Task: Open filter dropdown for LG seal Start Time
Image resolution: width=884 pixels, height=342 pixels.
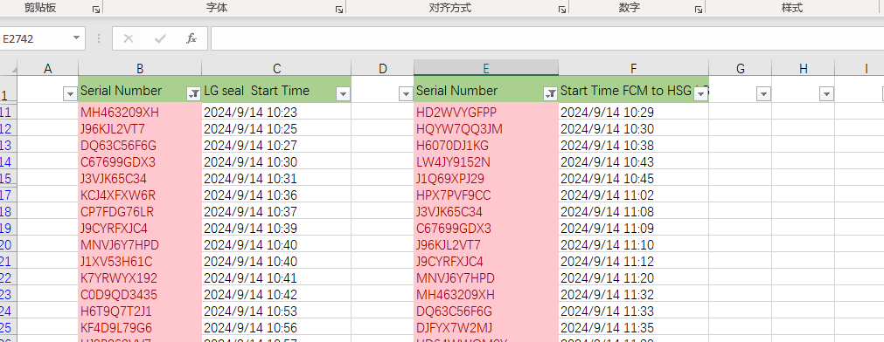Action: pyautogui.click(x=343, y=94)
